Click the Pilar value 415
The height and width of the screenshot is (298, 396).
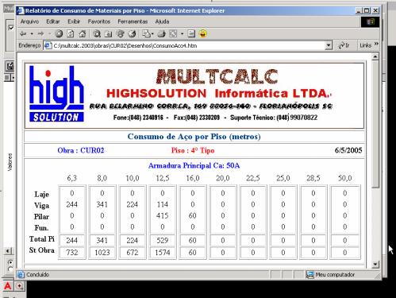[163, 215]
